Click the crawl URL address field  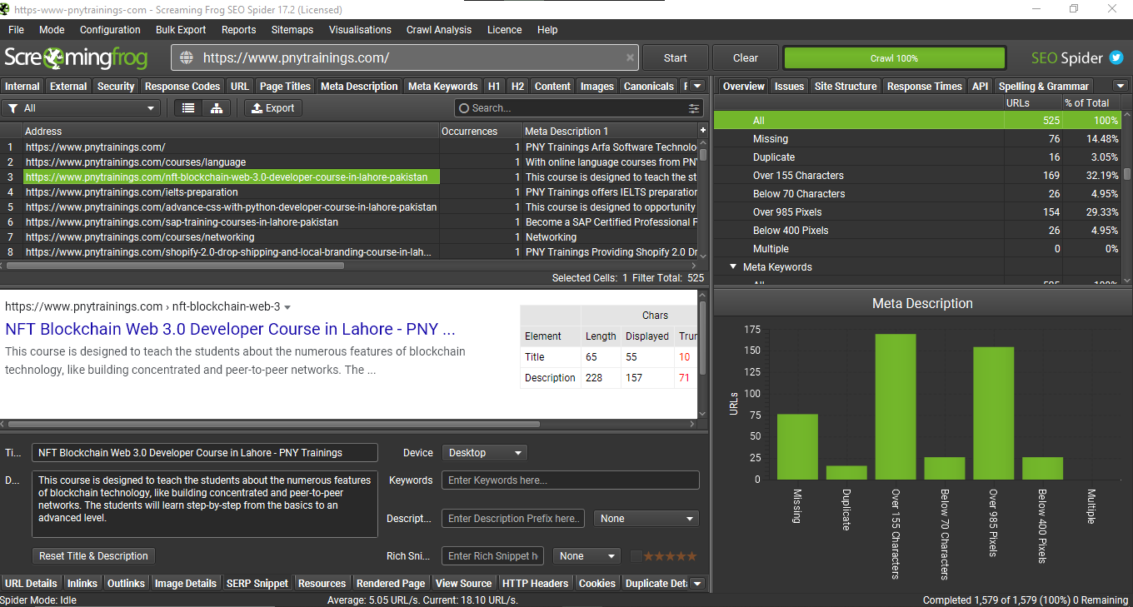tap(406, 58)
